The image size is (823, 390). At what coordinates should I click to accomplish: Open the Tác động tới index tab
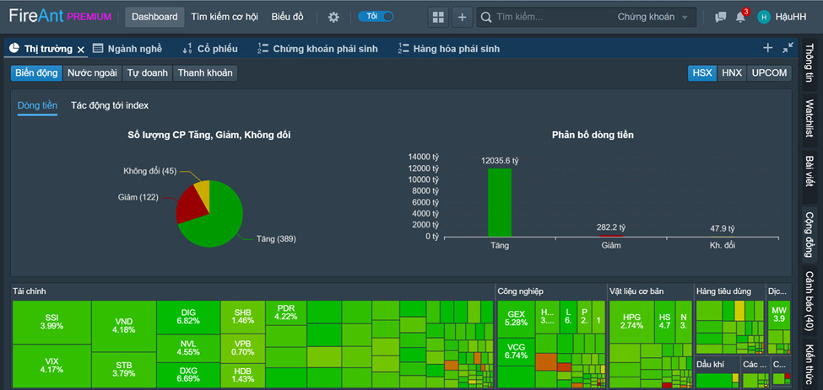coord(110,105)
